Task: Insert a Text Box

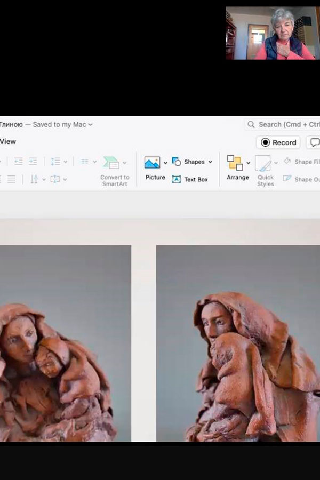Action: click(190, 179)
